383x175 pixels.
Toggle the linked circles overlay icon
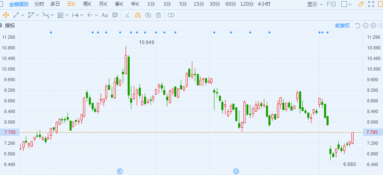(x=171, y=15)
